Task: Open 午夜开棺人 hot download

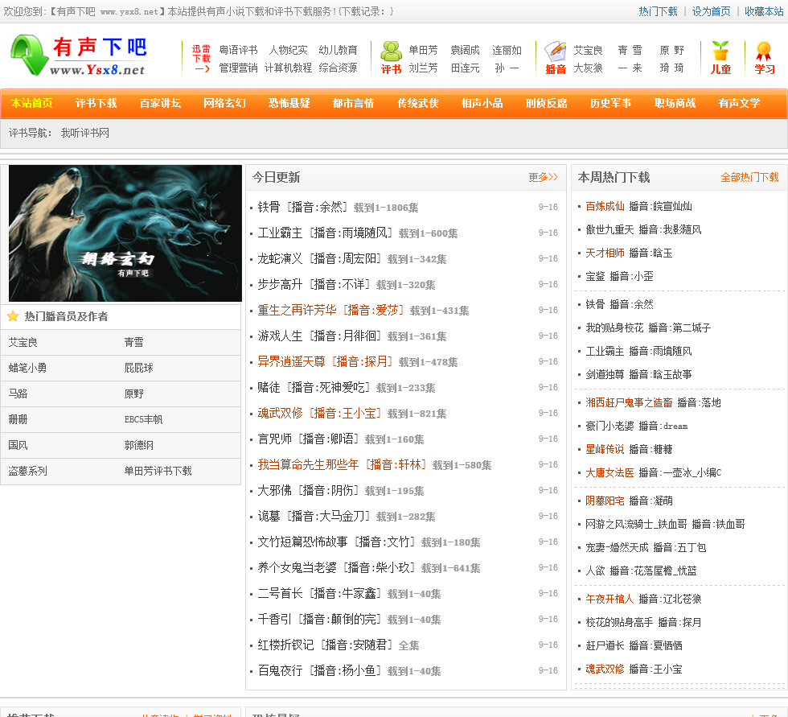Action: click(x=609, y=599)
